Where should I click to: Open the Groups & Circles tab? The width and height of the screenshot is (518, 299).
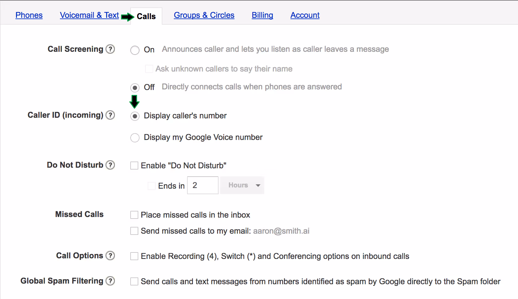pyautogui.click(x=204, y=15)
